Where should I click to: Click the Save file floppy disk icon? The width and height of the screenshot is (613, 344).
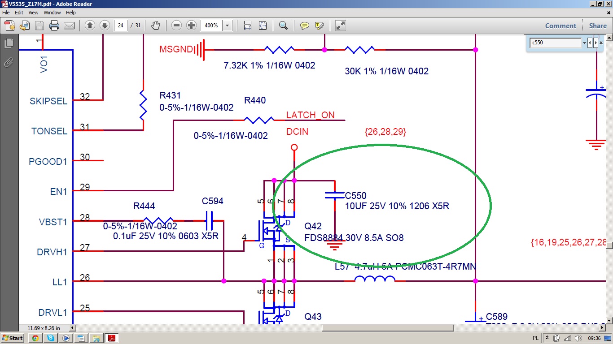39,26
